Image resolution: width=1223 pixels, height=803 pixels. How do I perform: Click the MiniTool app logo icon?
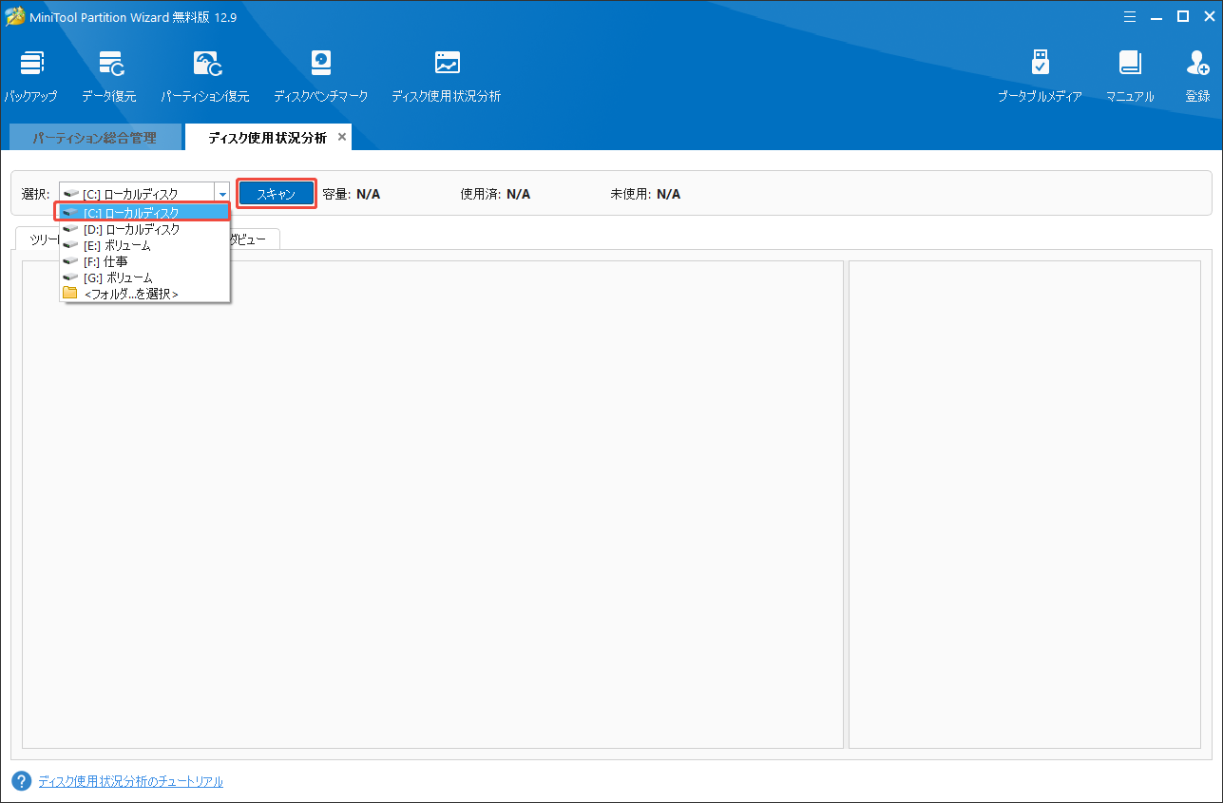pyautogui.click(x=15, y=16)
